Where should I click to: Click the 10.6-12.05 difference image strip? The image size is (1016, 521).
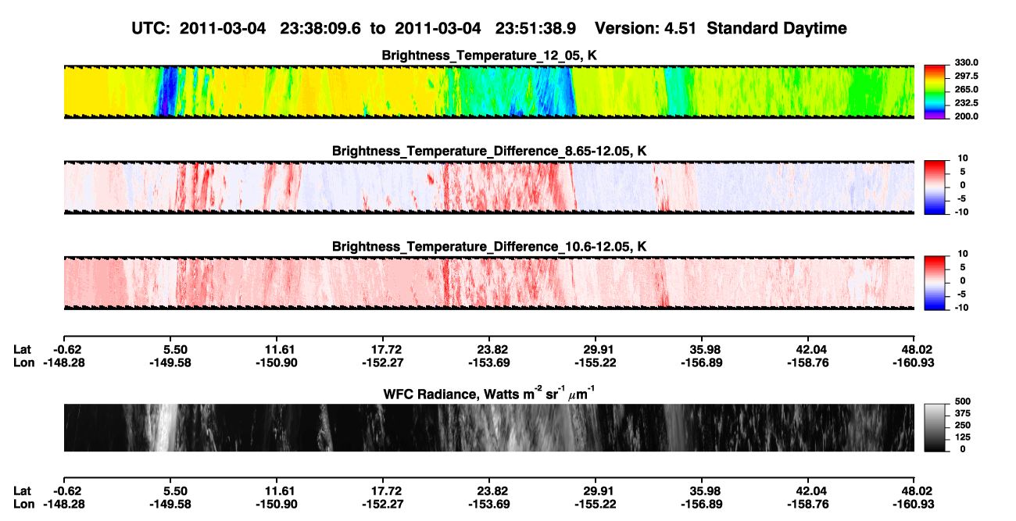point(488,282)
